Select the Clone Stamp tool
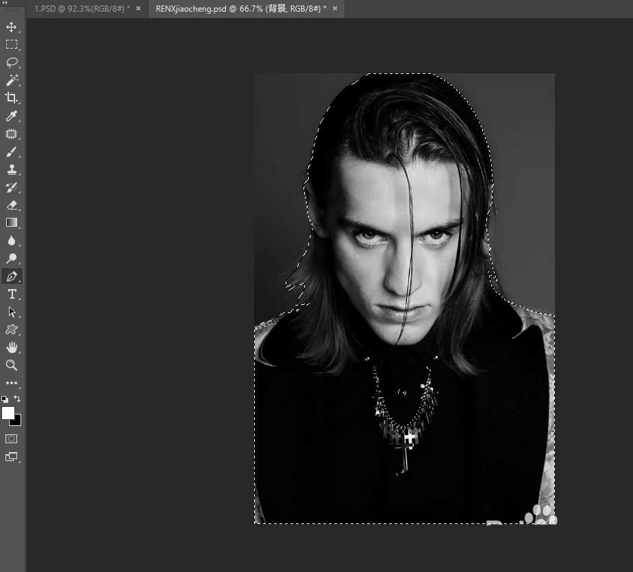Image resolution: width=633 pixels, height=572 pixels. [11, 169]
